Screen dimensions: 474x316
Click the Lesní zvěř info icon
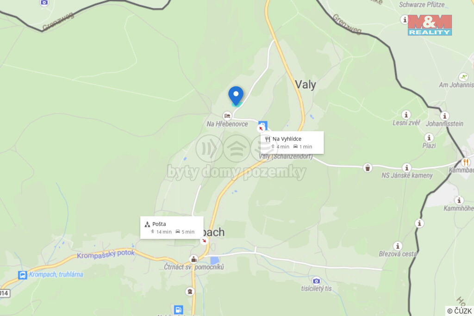tap(406, 115)
